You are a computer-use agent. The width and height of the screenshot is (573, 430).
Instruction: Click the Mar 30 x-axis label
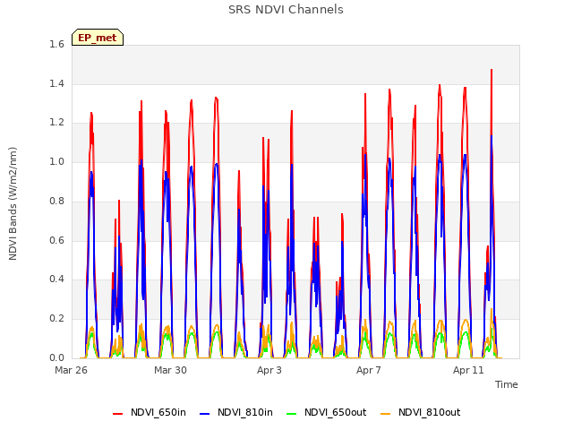(170, 370)
